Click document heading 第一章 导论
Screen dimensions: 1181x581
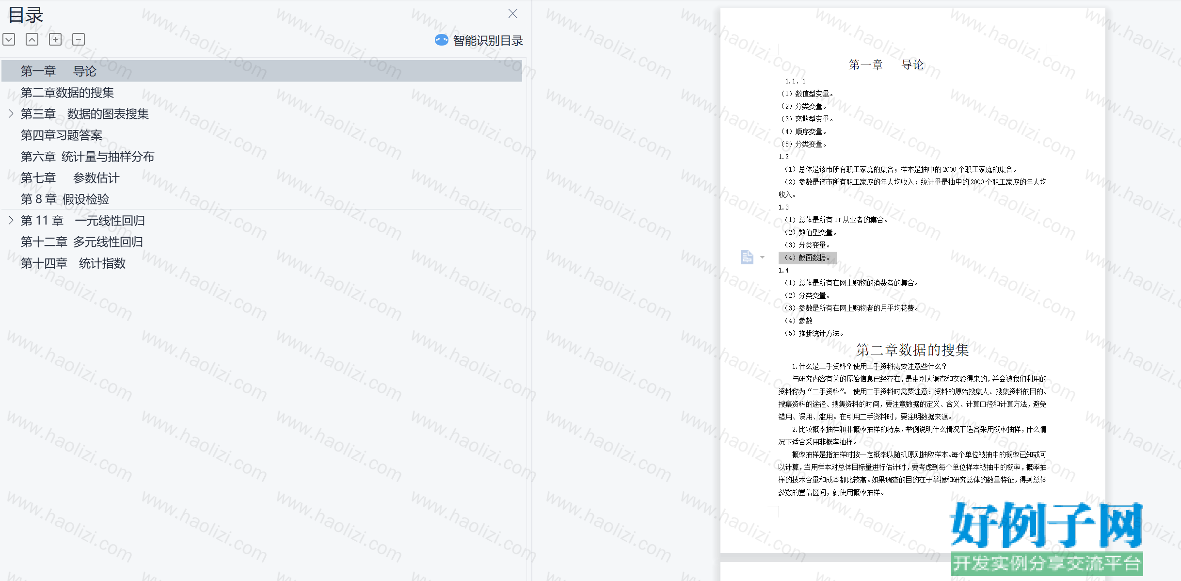click(x=886, y=65)
